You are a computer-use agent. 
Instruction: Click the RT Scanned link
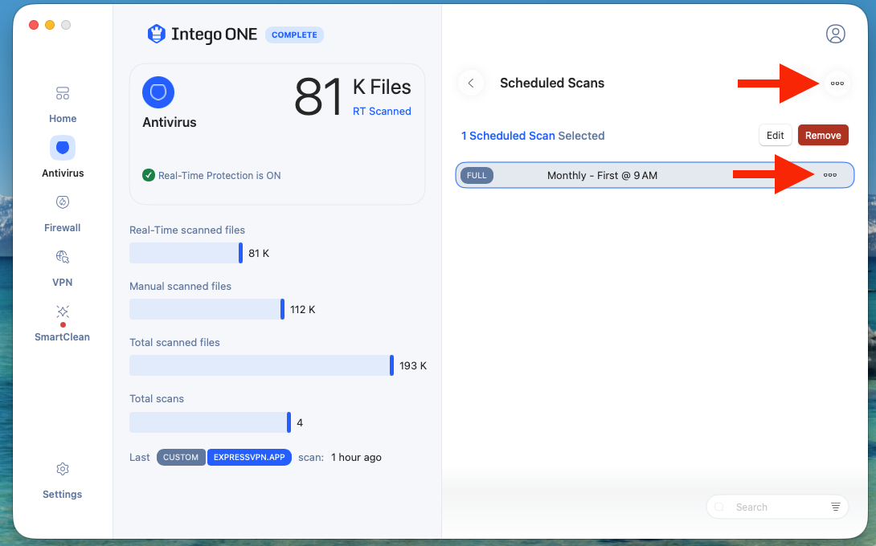tap(382, 111)
